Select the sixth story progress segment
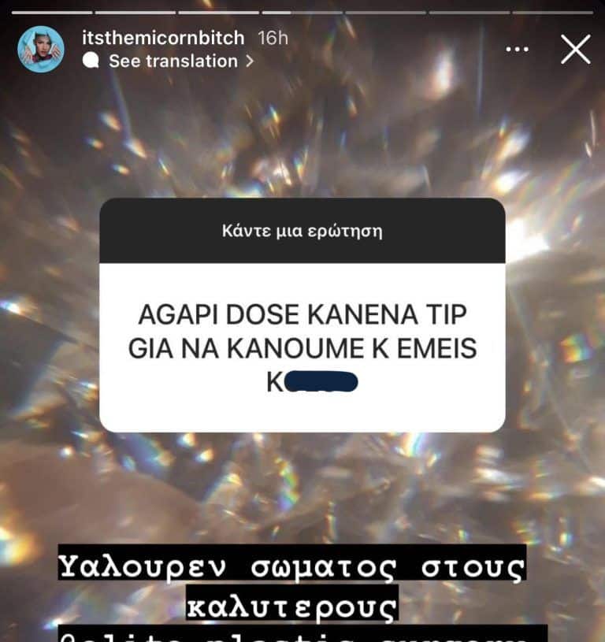Screen dimensions: 605x642 pos(469,13)
